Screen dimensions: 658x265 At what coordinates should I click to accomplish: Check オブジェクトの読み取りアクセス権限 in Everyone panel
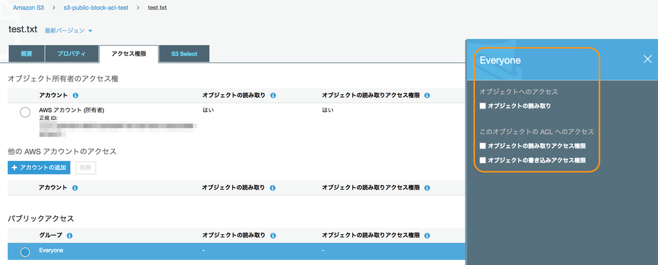coord(483,146)
